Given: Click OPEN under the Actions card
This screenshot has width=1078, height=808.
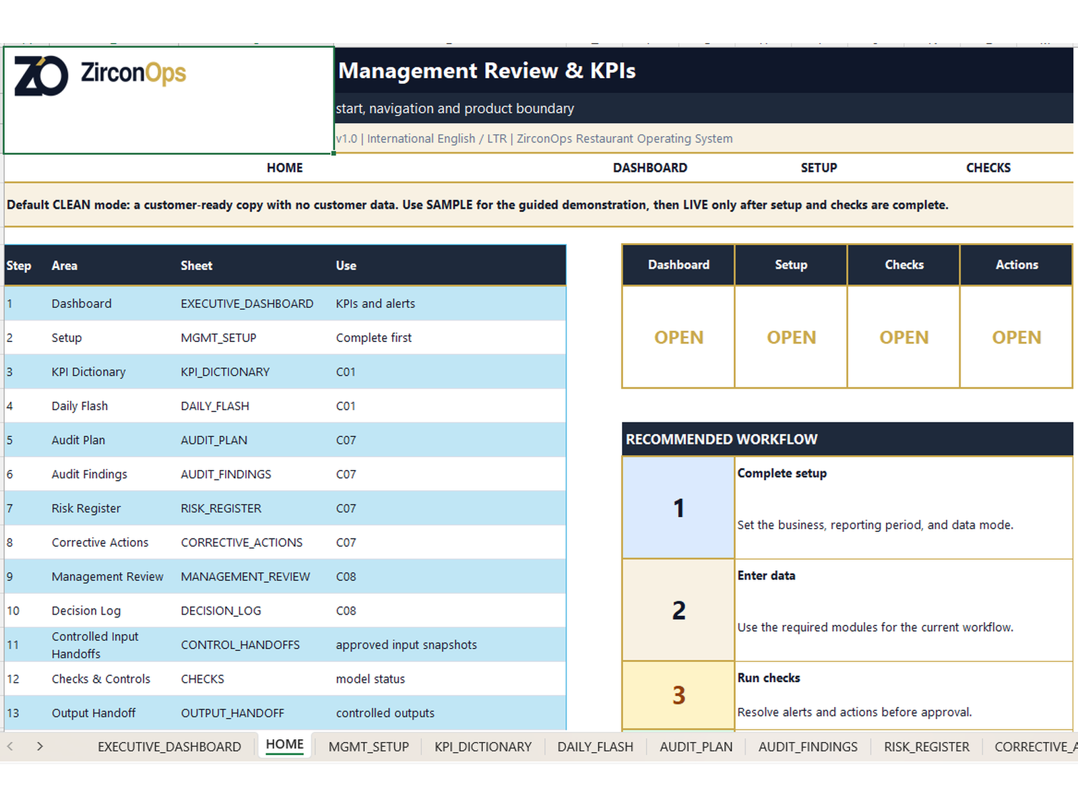Looking at the screenshot, I should (x=1016, y=337).
